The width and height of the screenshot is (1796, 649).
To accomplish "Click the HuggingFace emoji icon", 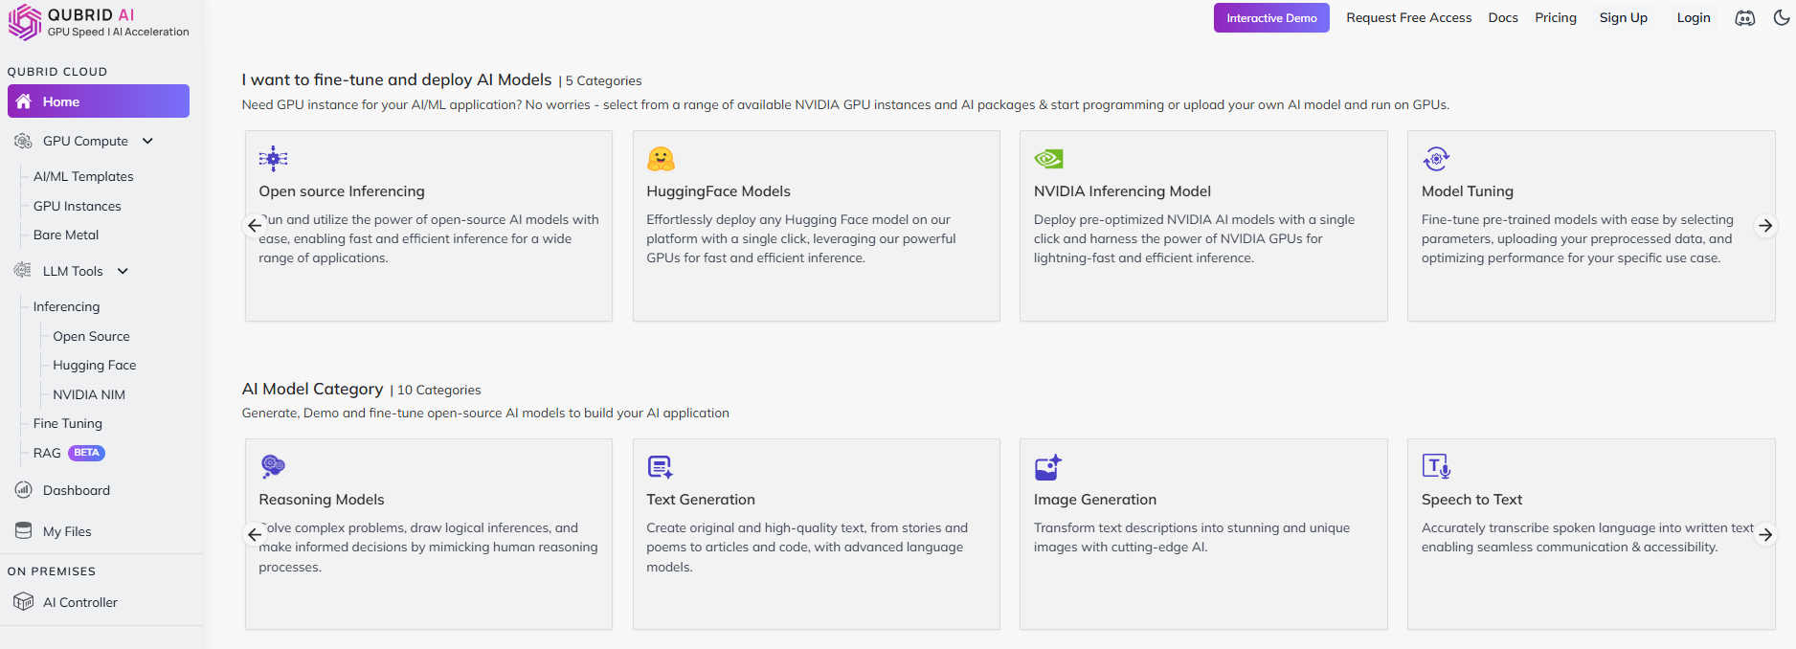I will point(661,159).
